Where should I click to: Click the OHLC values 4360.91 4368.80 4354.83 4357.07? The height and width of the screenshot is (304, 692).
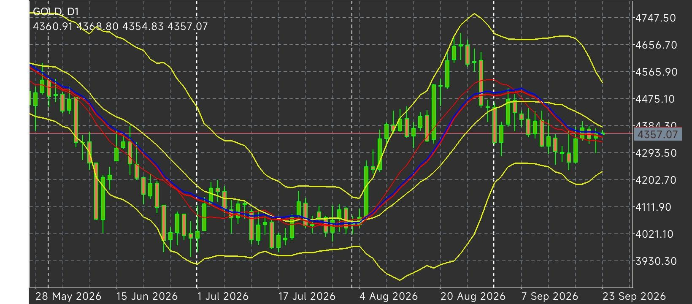point(120,27)
